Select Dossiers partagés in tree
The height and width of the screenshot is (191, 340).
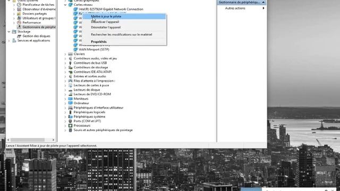(35, 14)
